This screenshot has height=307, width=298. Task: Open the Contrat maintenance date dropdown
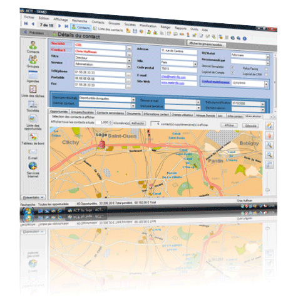pyautogui.click(x=266, y=84)
